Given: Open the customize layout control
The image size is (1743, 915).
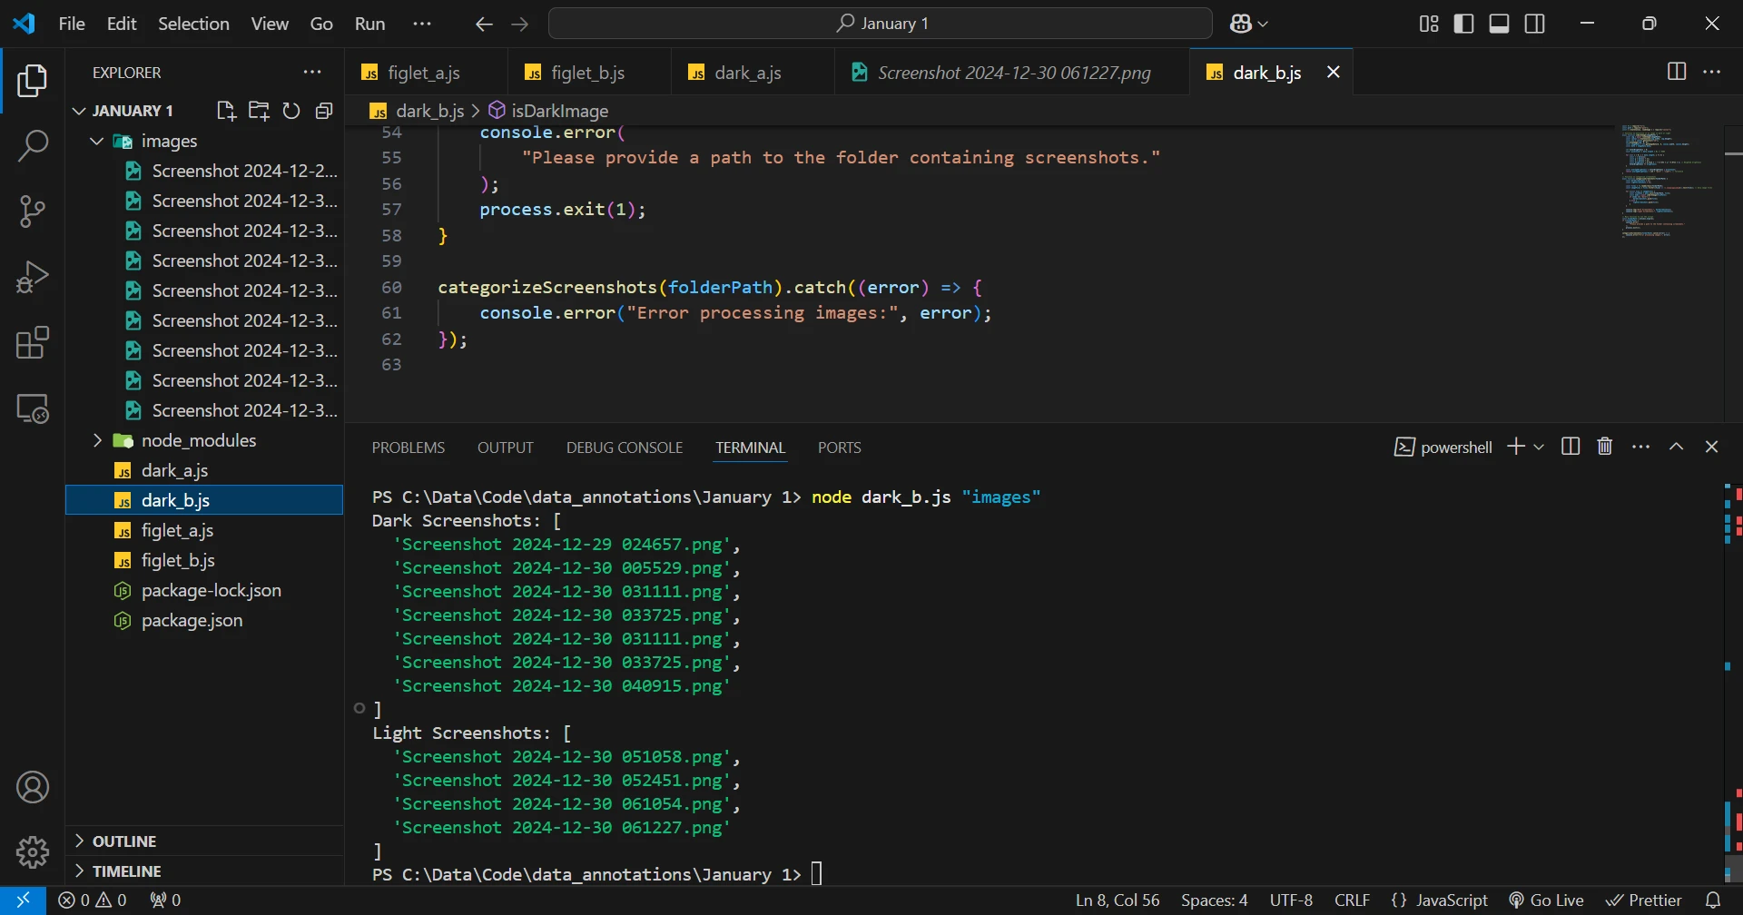Looking at the screenshot, I should (x=1429, y=24).
